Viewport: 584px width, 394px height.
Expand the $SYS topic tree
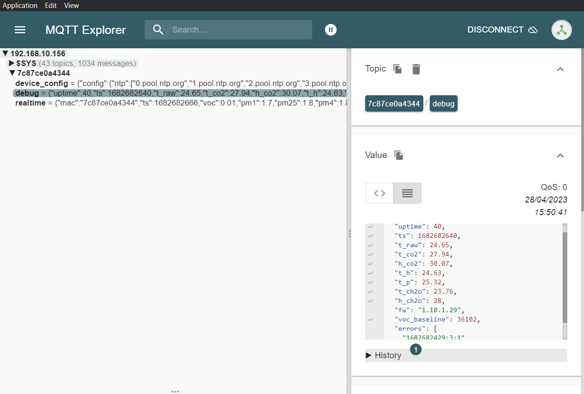(12, 63)
